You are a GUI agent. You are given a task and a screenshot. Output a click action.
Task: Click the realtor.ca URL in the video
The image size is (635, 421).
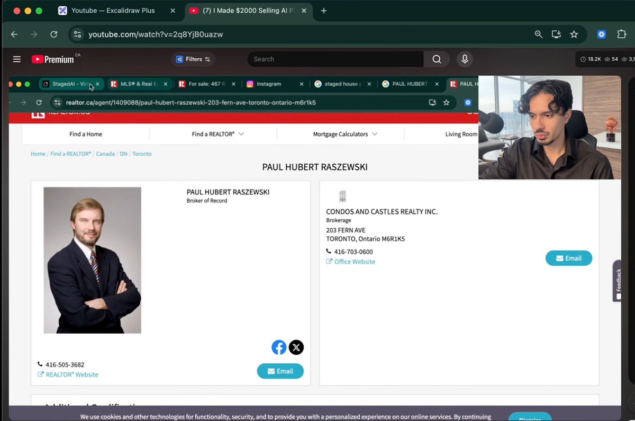click(190, 103)
